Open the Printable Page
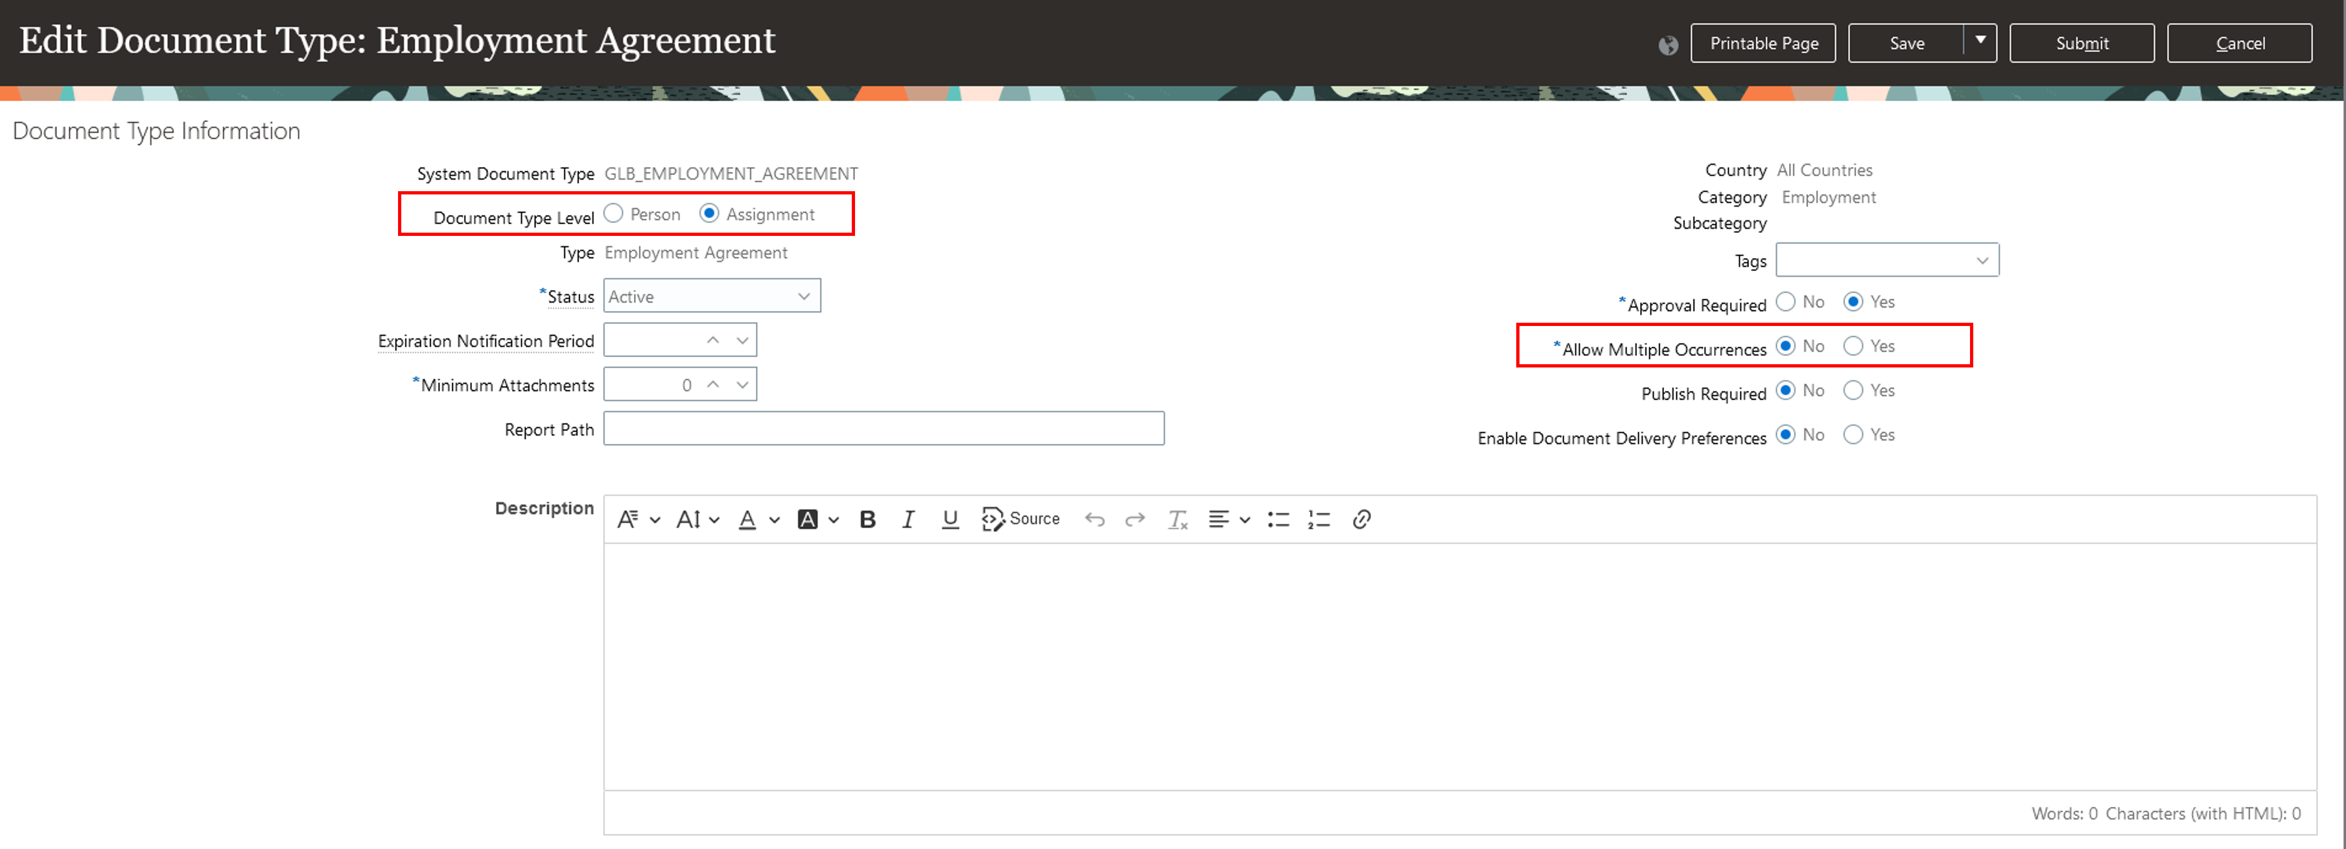 [x=1762, y=43]
